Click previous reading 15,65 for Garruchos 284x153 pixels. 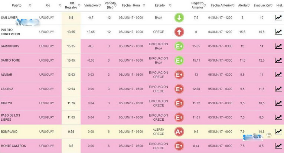point(196,46)
